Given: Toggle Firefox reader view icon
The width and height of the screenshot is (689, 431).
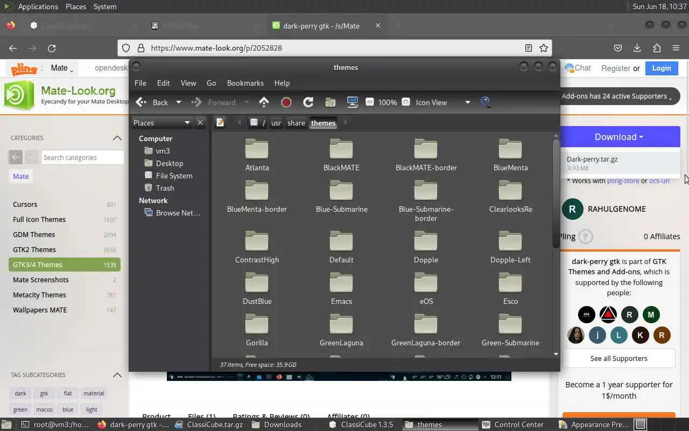Looking at the screenshot, I should pos(529,48).
